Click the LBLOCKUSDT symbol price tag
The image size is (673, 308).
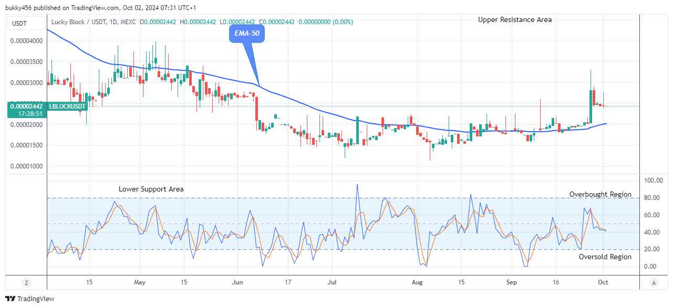coord(66,106)
